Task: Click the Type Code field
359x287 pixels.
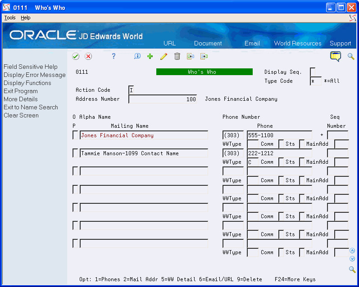Action: [316, 81]
